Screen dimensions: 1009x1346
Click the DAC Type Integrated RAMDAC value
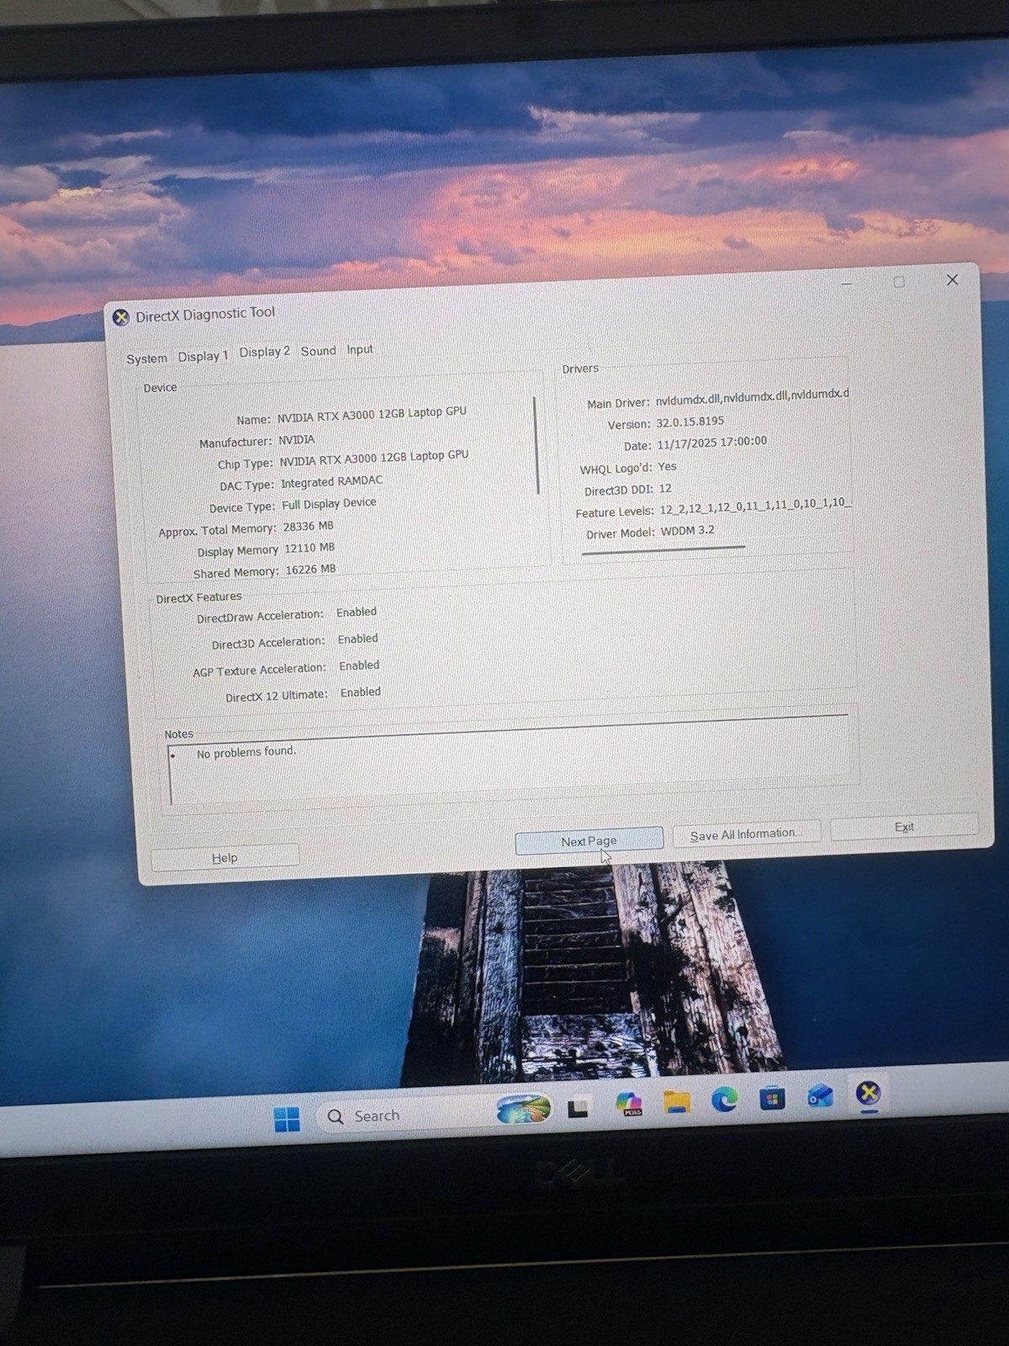coord(331,482)
